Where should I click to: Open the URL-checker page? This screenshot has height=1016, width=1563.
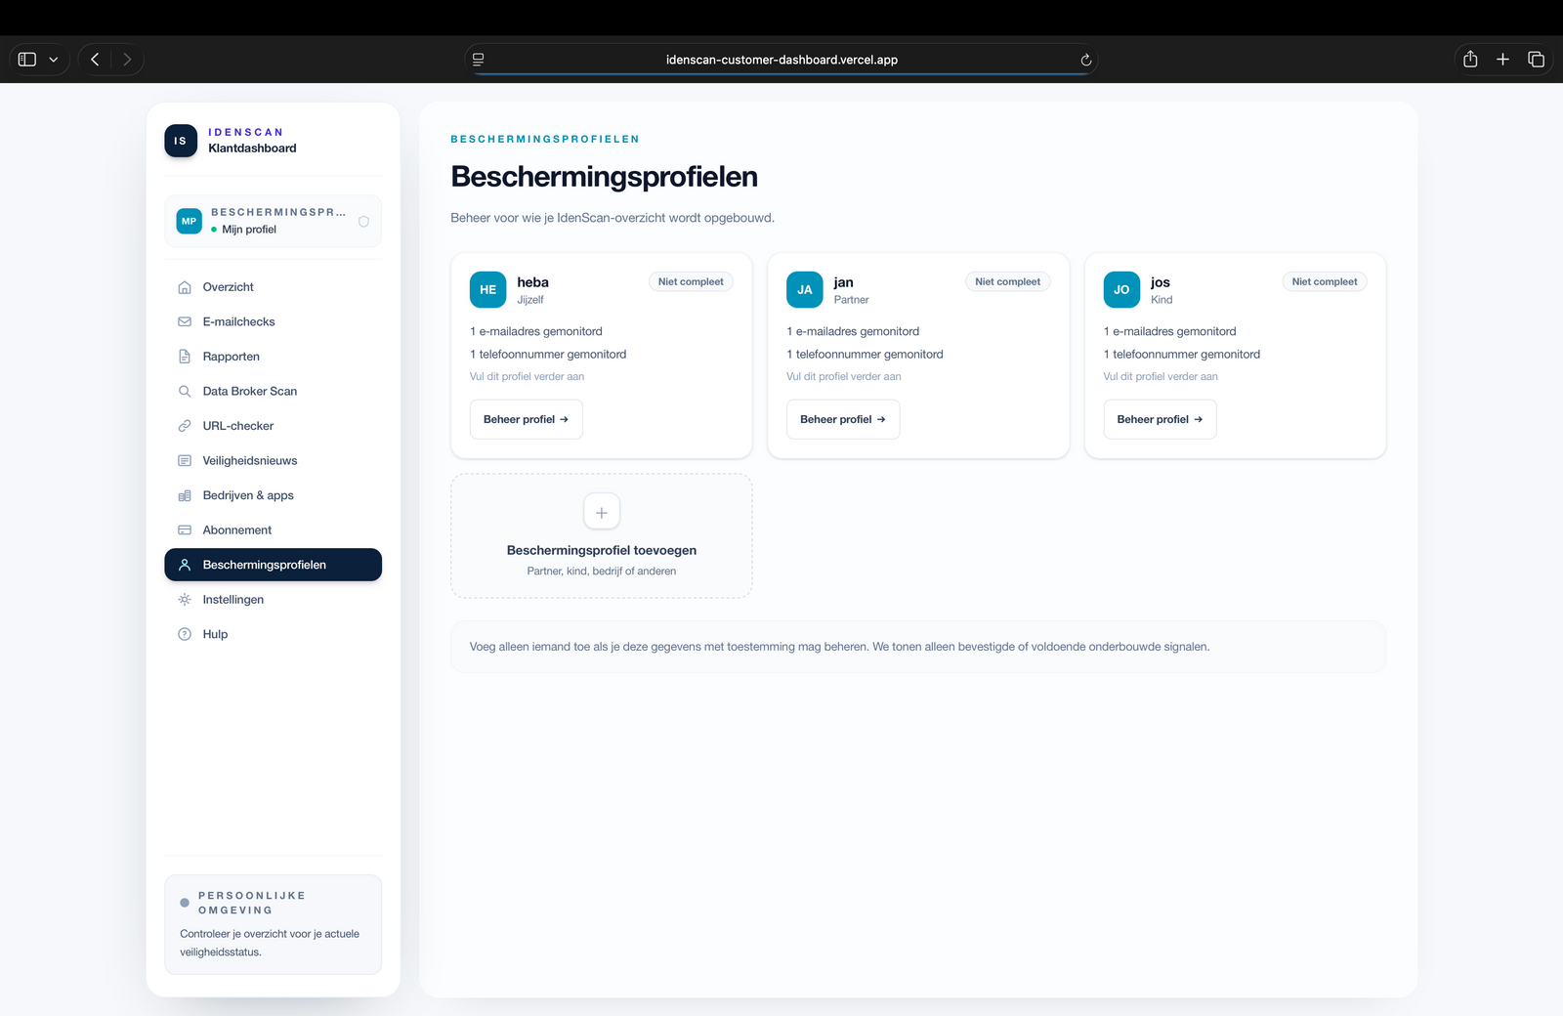pos(273,426)
